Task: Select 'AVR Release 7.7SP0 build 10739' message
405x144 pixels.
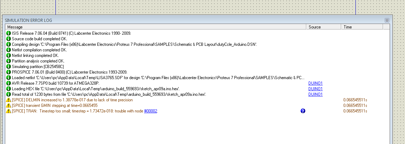Action: pyautogui.click(x=55, y=83)
